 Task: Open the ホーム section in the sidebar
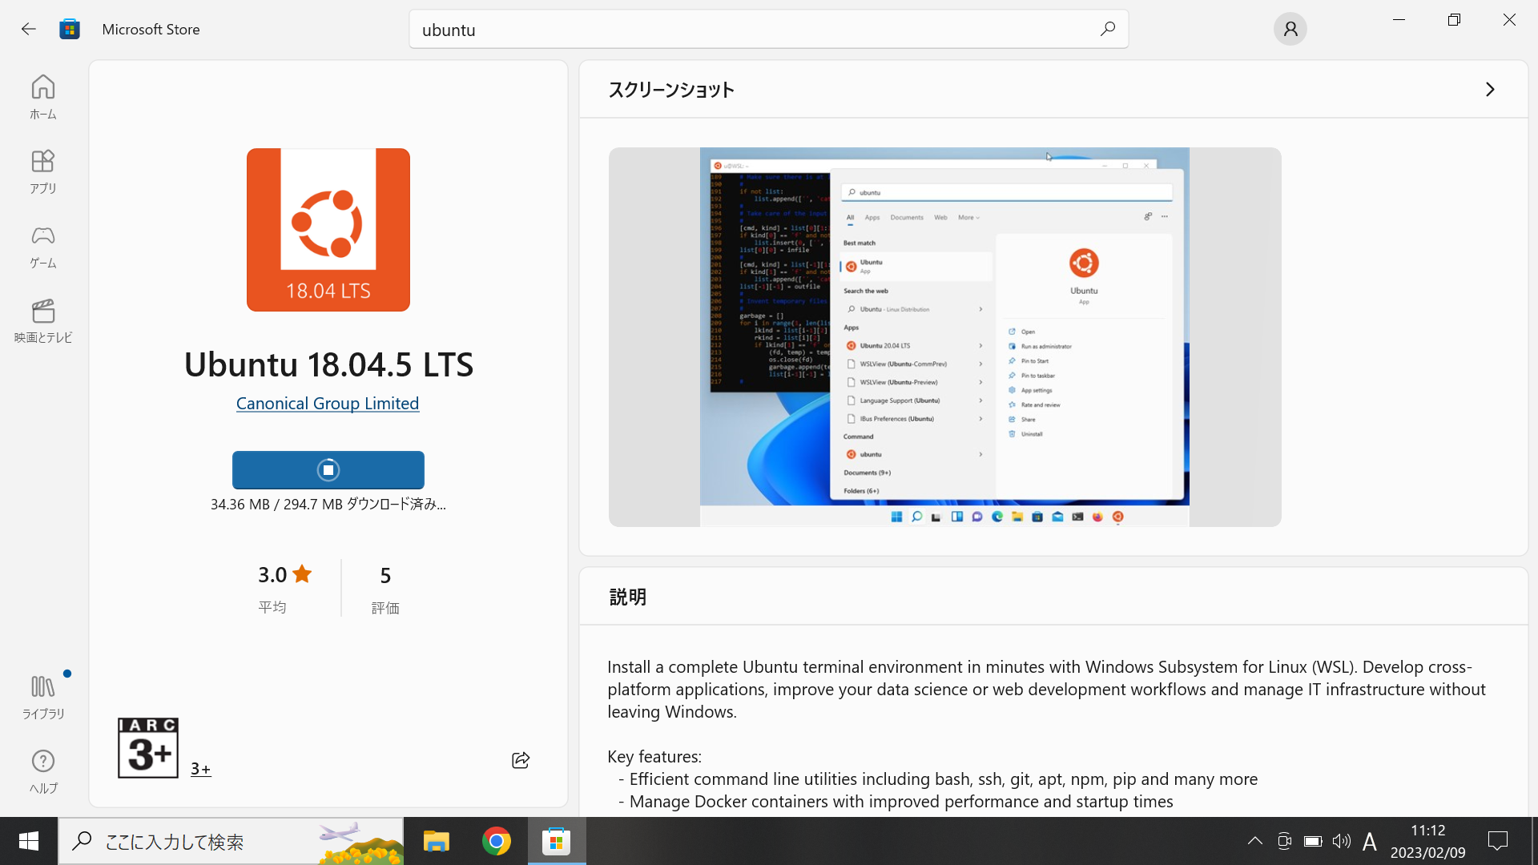(42, 96)
